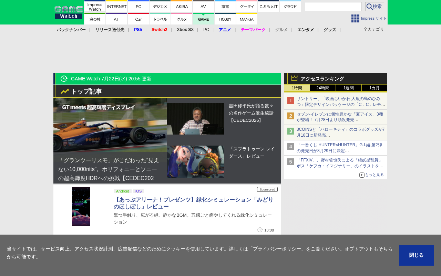Image resolution: width=441 pixels, height=276 pixels.
Task: Click the rank 5 badge in the ranking
Action: [x=291, y=162]
